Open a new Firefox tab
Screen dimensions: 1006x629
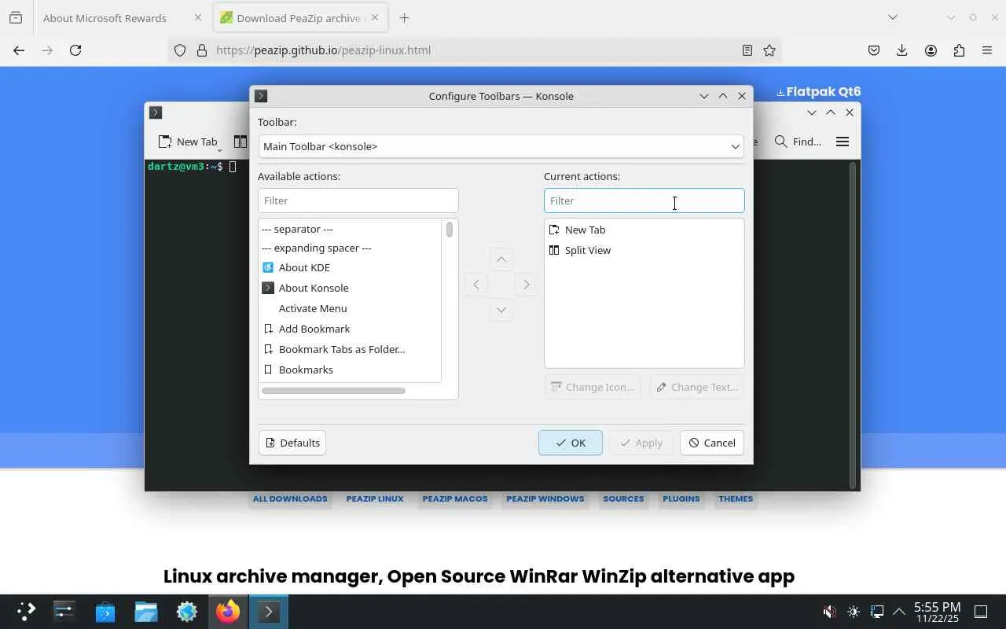coord(405,18)
